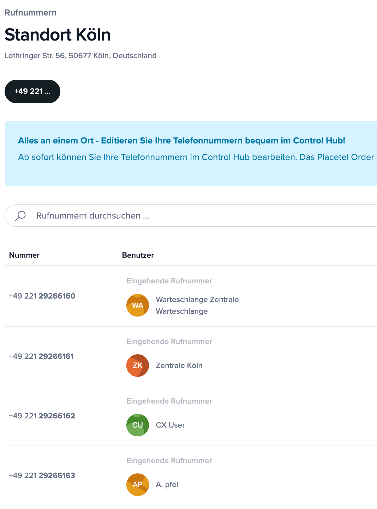Open the Warteschlange Zentrale user entry
The height and width of the screenshot is (509, 377).
click(197, 300)
